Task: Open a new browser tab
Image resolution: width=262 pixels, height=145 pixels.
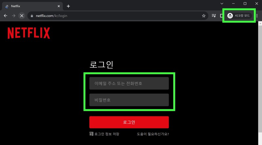Action: pos(68,6)
